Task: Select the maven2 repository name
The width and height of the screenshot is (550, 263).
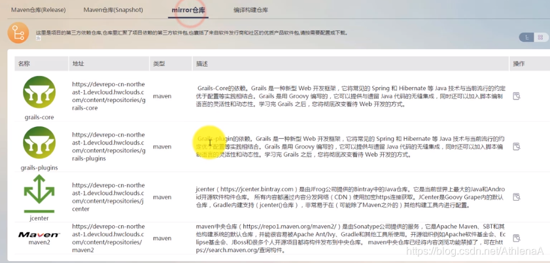Action: [x=39, y=242]
